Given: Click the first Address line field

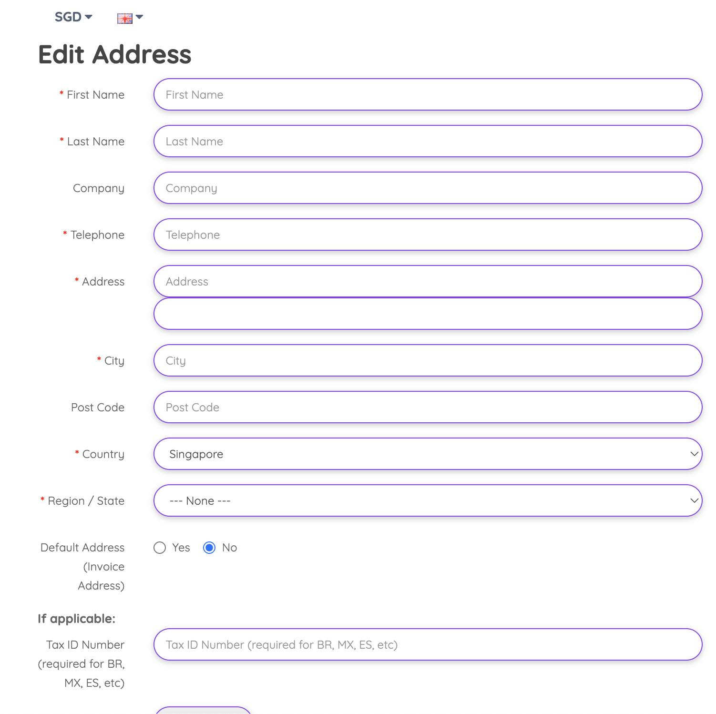Looking at the screenshot, I should [x=427, y=281].
